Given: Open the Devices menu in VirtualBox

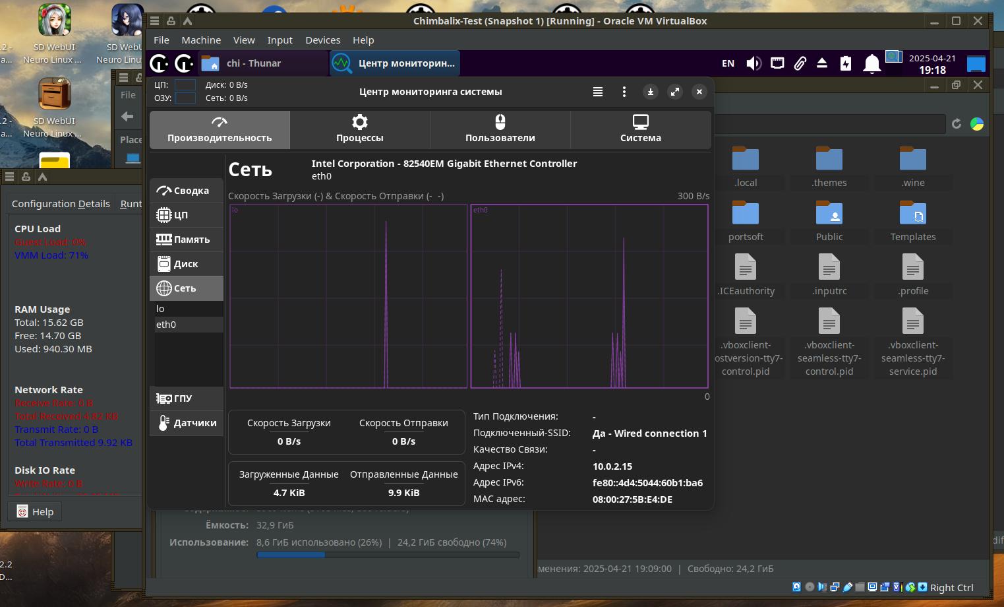Looking at the screenshot, I should (x=322, y=40).
